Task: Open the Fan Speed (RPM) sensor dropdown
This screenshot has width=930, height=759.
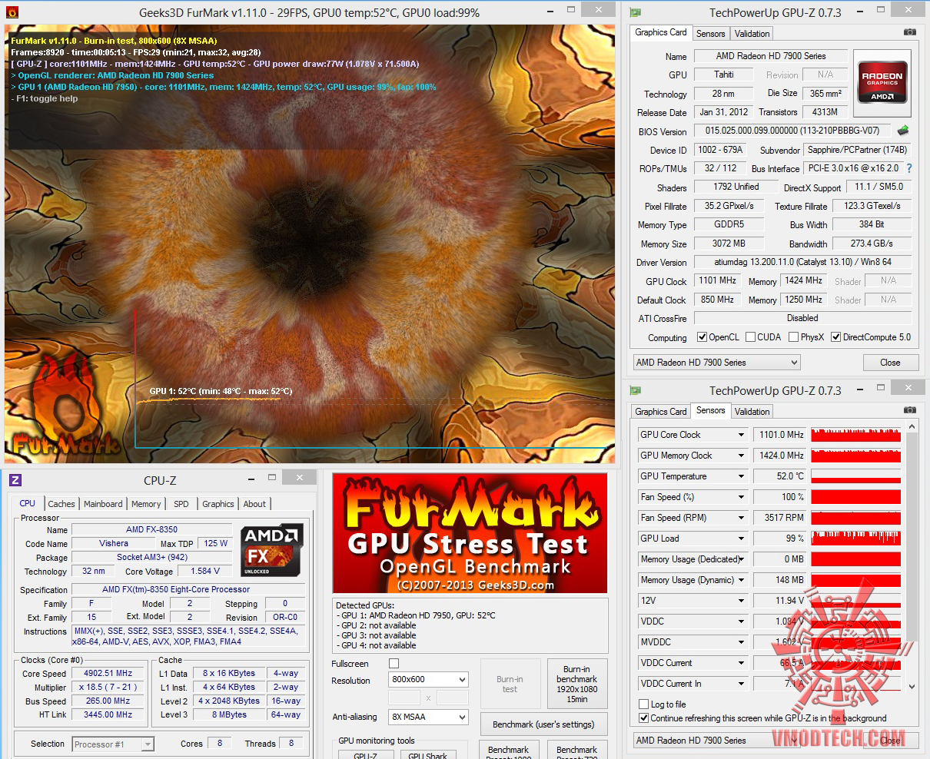Action: coord(692,518)
